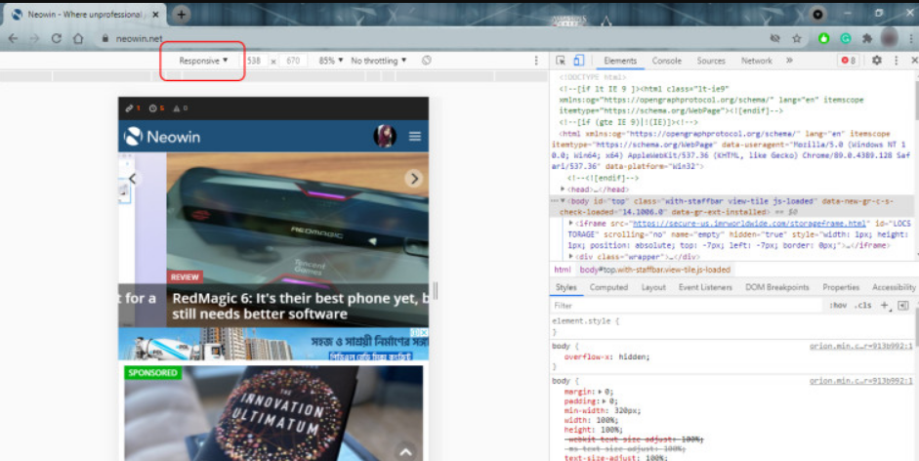Open the Neowin hamburger menu
This screenshot has height=461, width=919.
click(x=414, y=137)
